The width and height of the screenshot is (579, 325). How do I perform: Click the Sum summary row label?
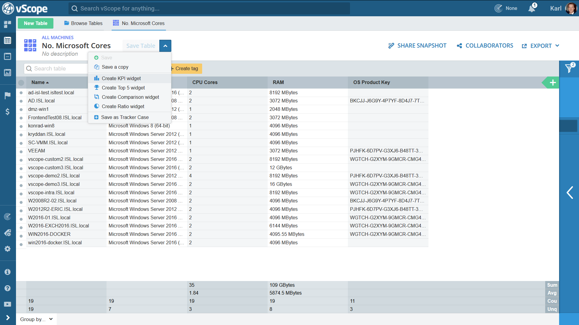(552, 285)
